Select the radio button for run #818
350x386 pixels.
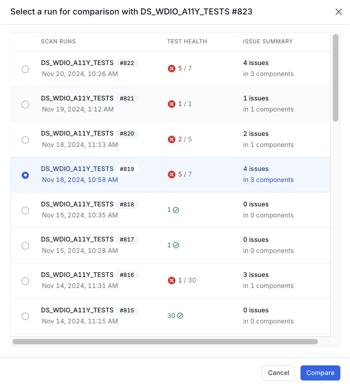(25, 211)
